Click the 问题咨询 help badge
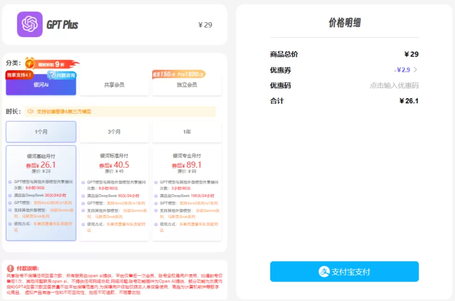Screen dimensions: 455x301 click(62, 75)
